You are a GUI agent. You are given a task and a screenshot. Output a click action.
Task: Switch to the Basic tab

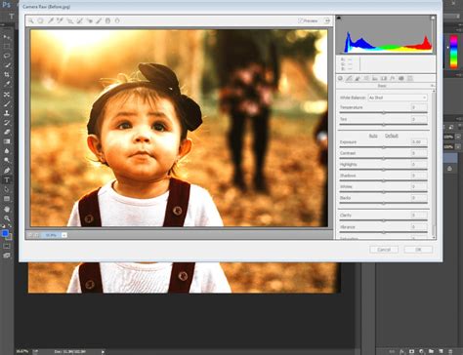tap(340, 78)
